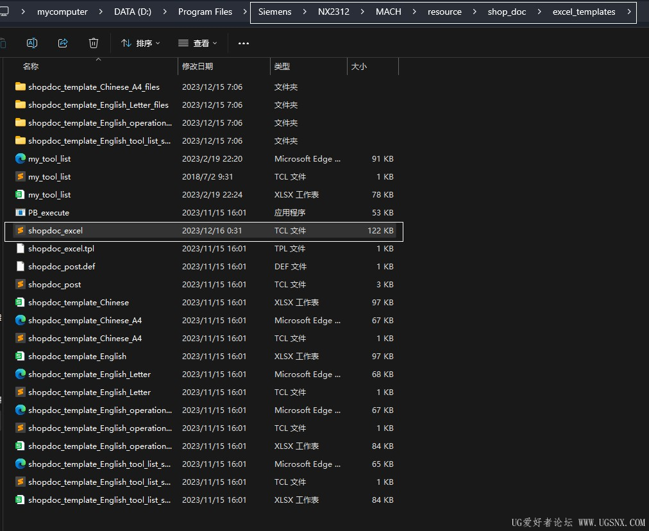649x531 pixels.
Task: Open the 排序 (Sort) dropdown
Action: pyautogui.click(x=140, y=43)
